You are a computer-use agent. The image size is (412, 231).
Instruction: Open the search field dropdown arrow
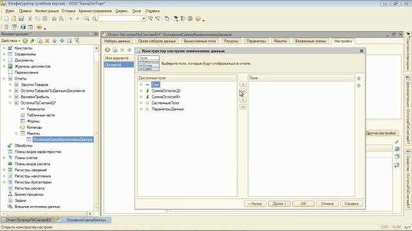(x=144, y=19)
